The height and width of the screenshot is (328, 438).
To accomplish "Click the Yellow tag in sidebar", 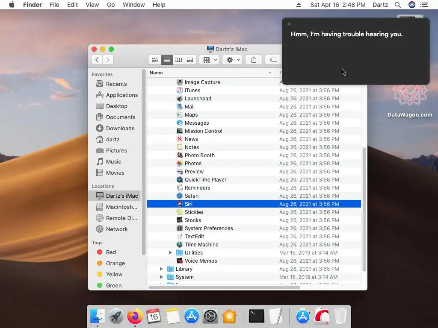I will (x=114, y=275).
